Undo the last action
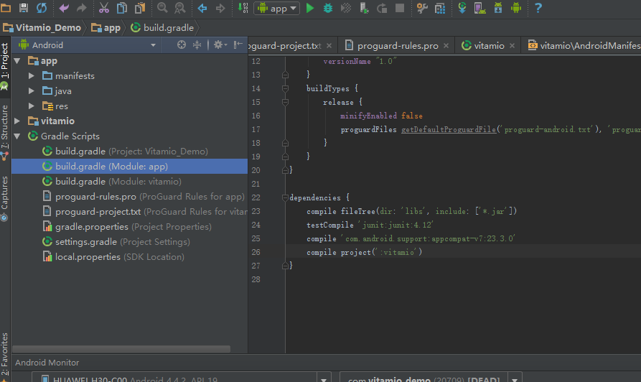The height and width of the screenshot is (382, 641). click(64, 8)
